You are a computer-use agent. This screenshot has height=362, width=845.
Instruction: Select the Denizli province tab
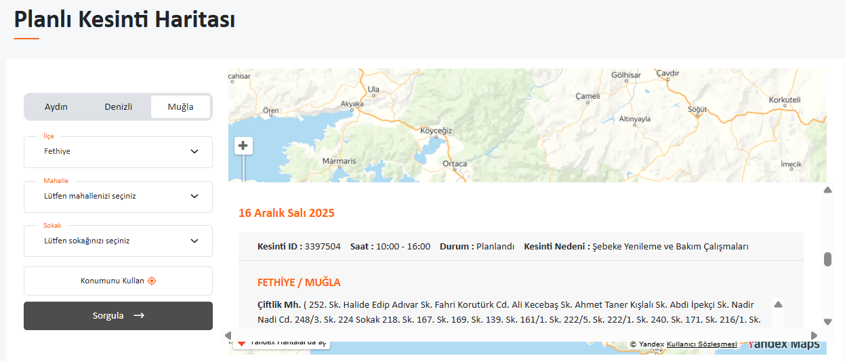[119, 107]
